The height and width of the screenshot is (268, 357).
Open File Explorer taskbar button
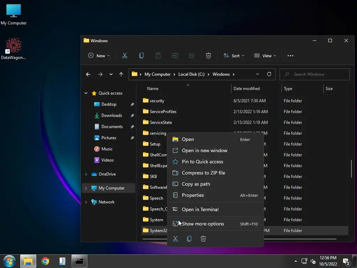[28, 261]
